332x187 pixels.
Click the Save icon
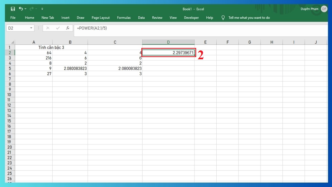click(x=13, y=9)
